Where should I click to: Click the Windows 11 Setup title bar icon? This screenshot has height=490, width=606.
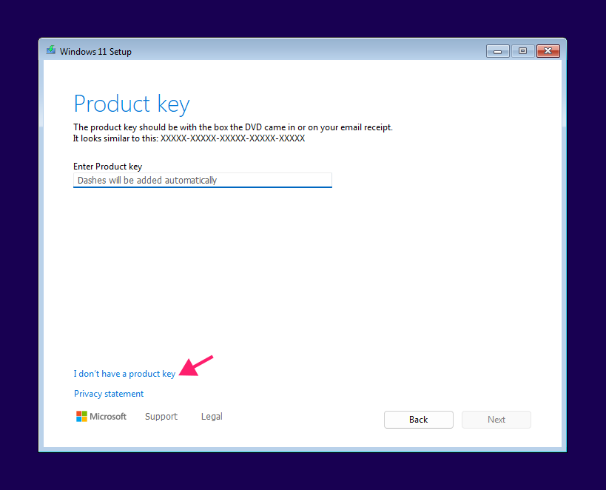pos(51,50)
